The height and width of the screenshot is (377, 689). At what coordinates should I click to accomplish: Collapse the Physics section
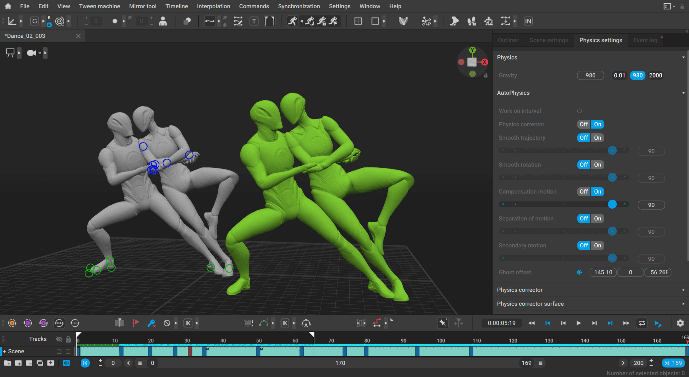pyautogui.click(x=683, y=57)
